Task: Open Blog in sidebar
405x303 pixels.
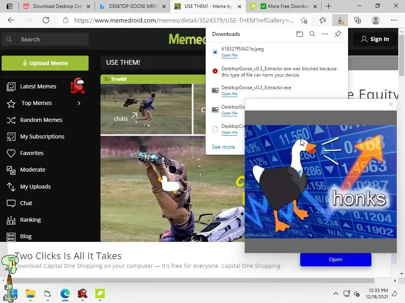Action: click(x=26, y=236)
